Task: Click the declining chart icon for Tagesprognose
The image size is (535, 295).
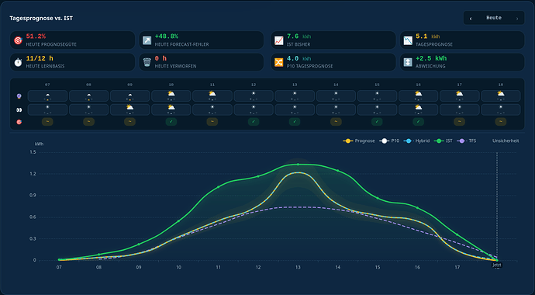Action: 408,40
